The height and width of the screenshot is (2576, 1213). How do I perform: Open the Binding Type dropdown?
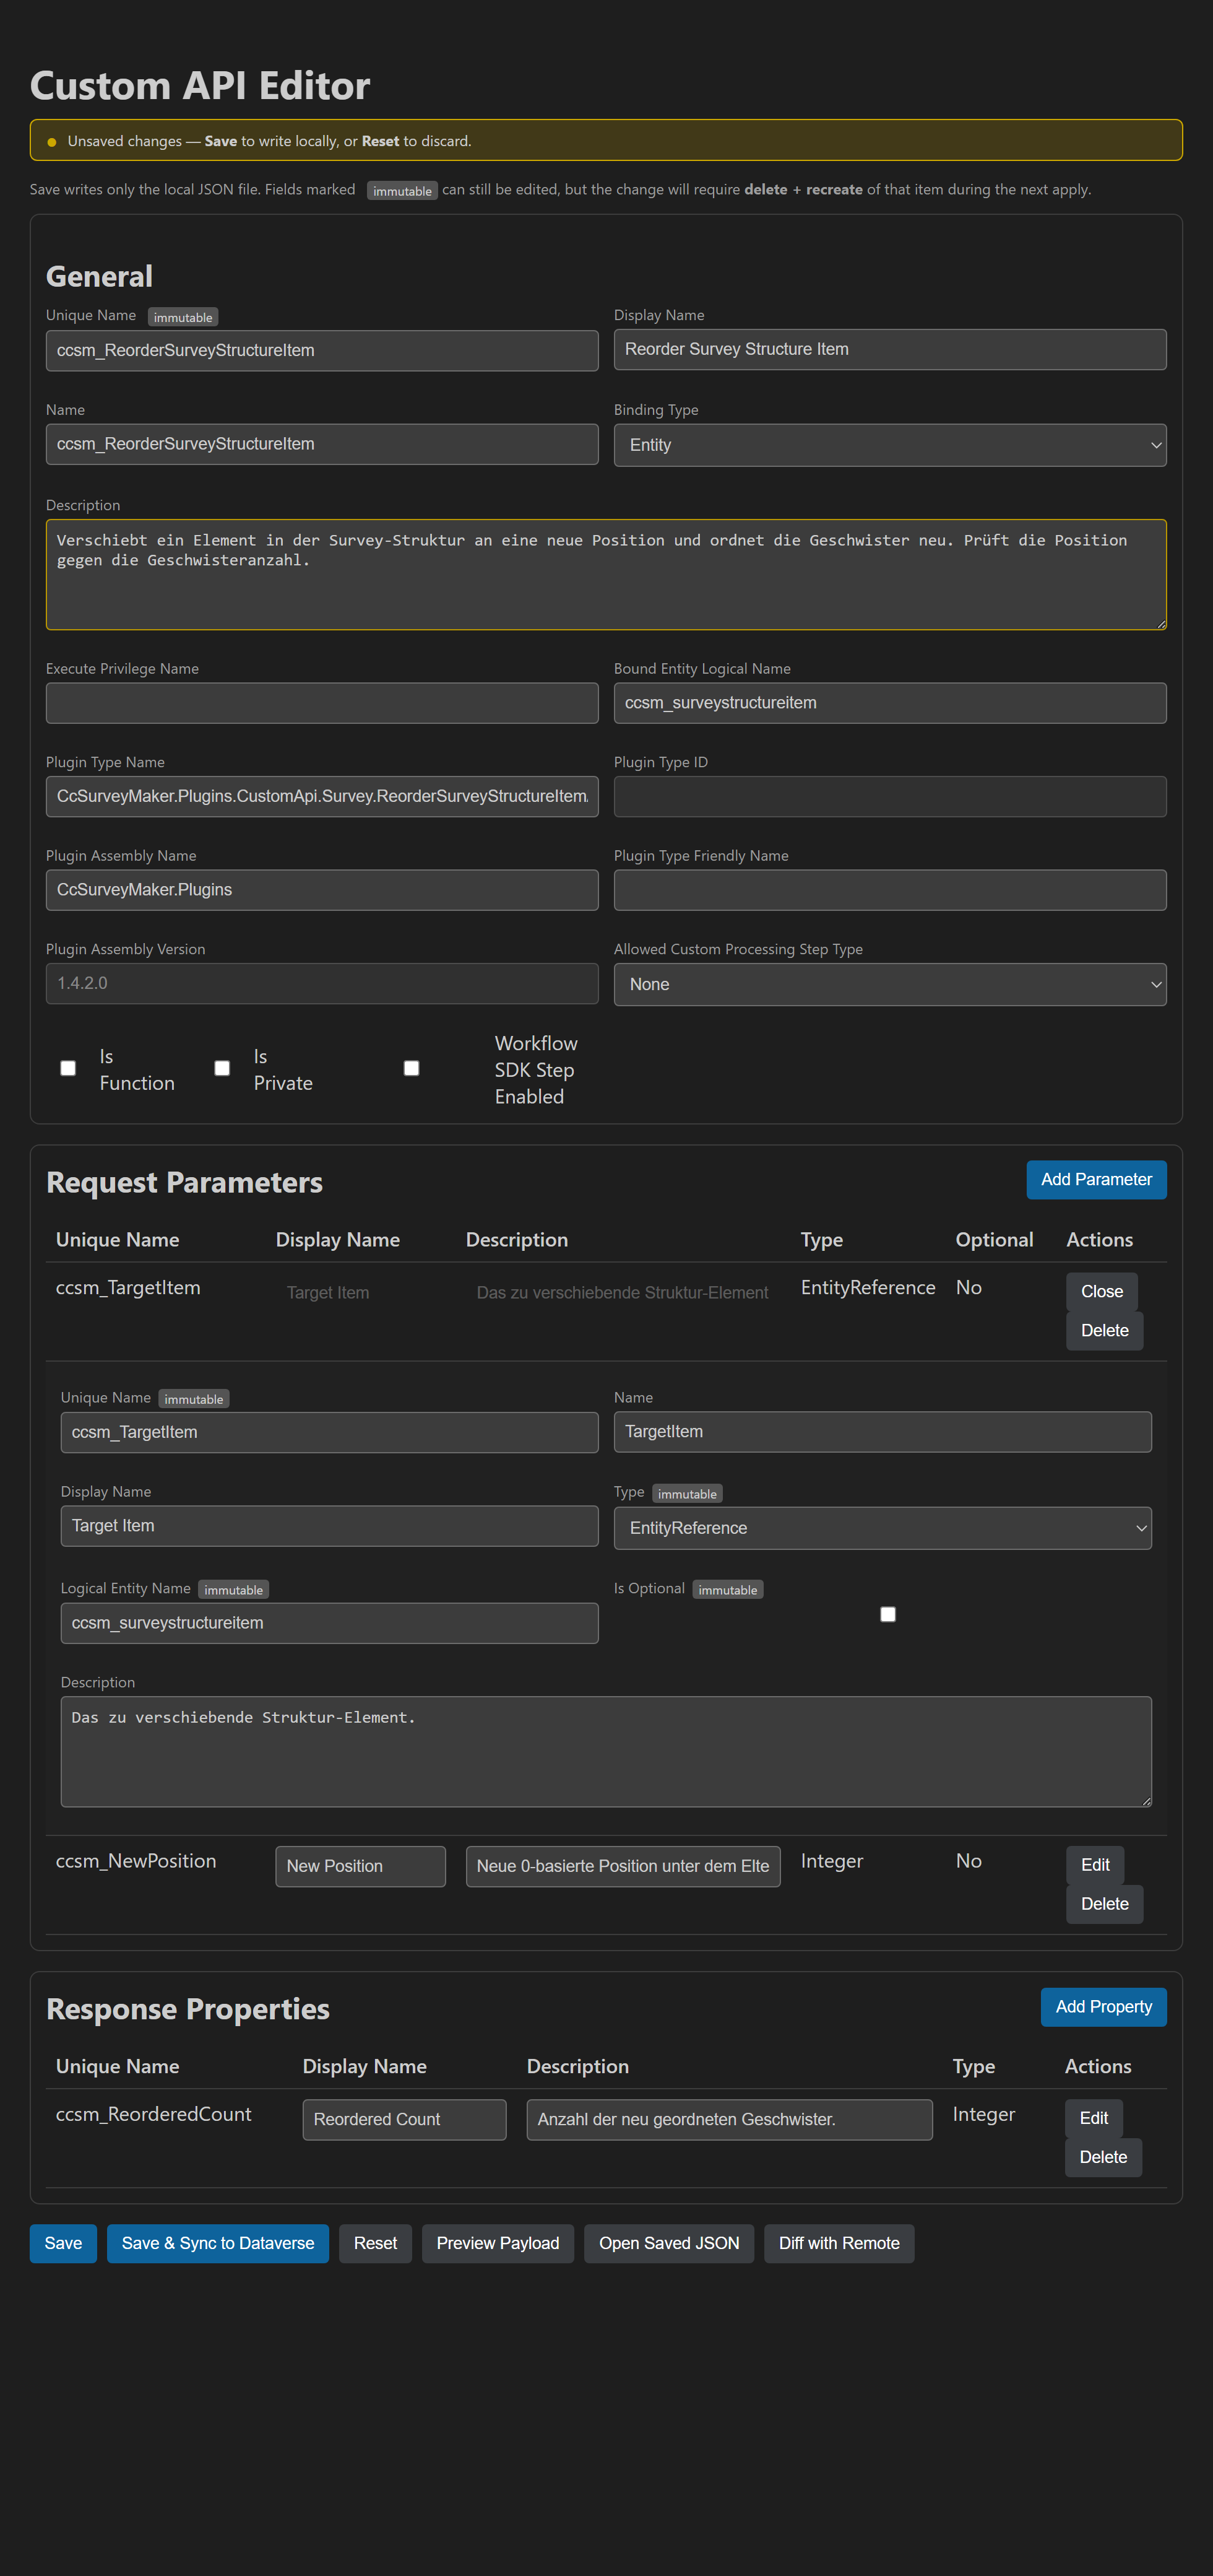point(889,445)
